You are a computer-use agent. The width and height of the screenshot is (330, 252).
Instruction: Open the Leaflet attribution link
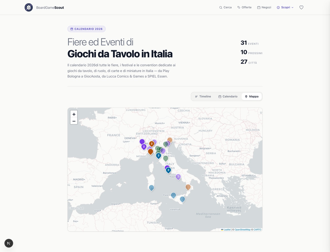(x=226, y=230)
